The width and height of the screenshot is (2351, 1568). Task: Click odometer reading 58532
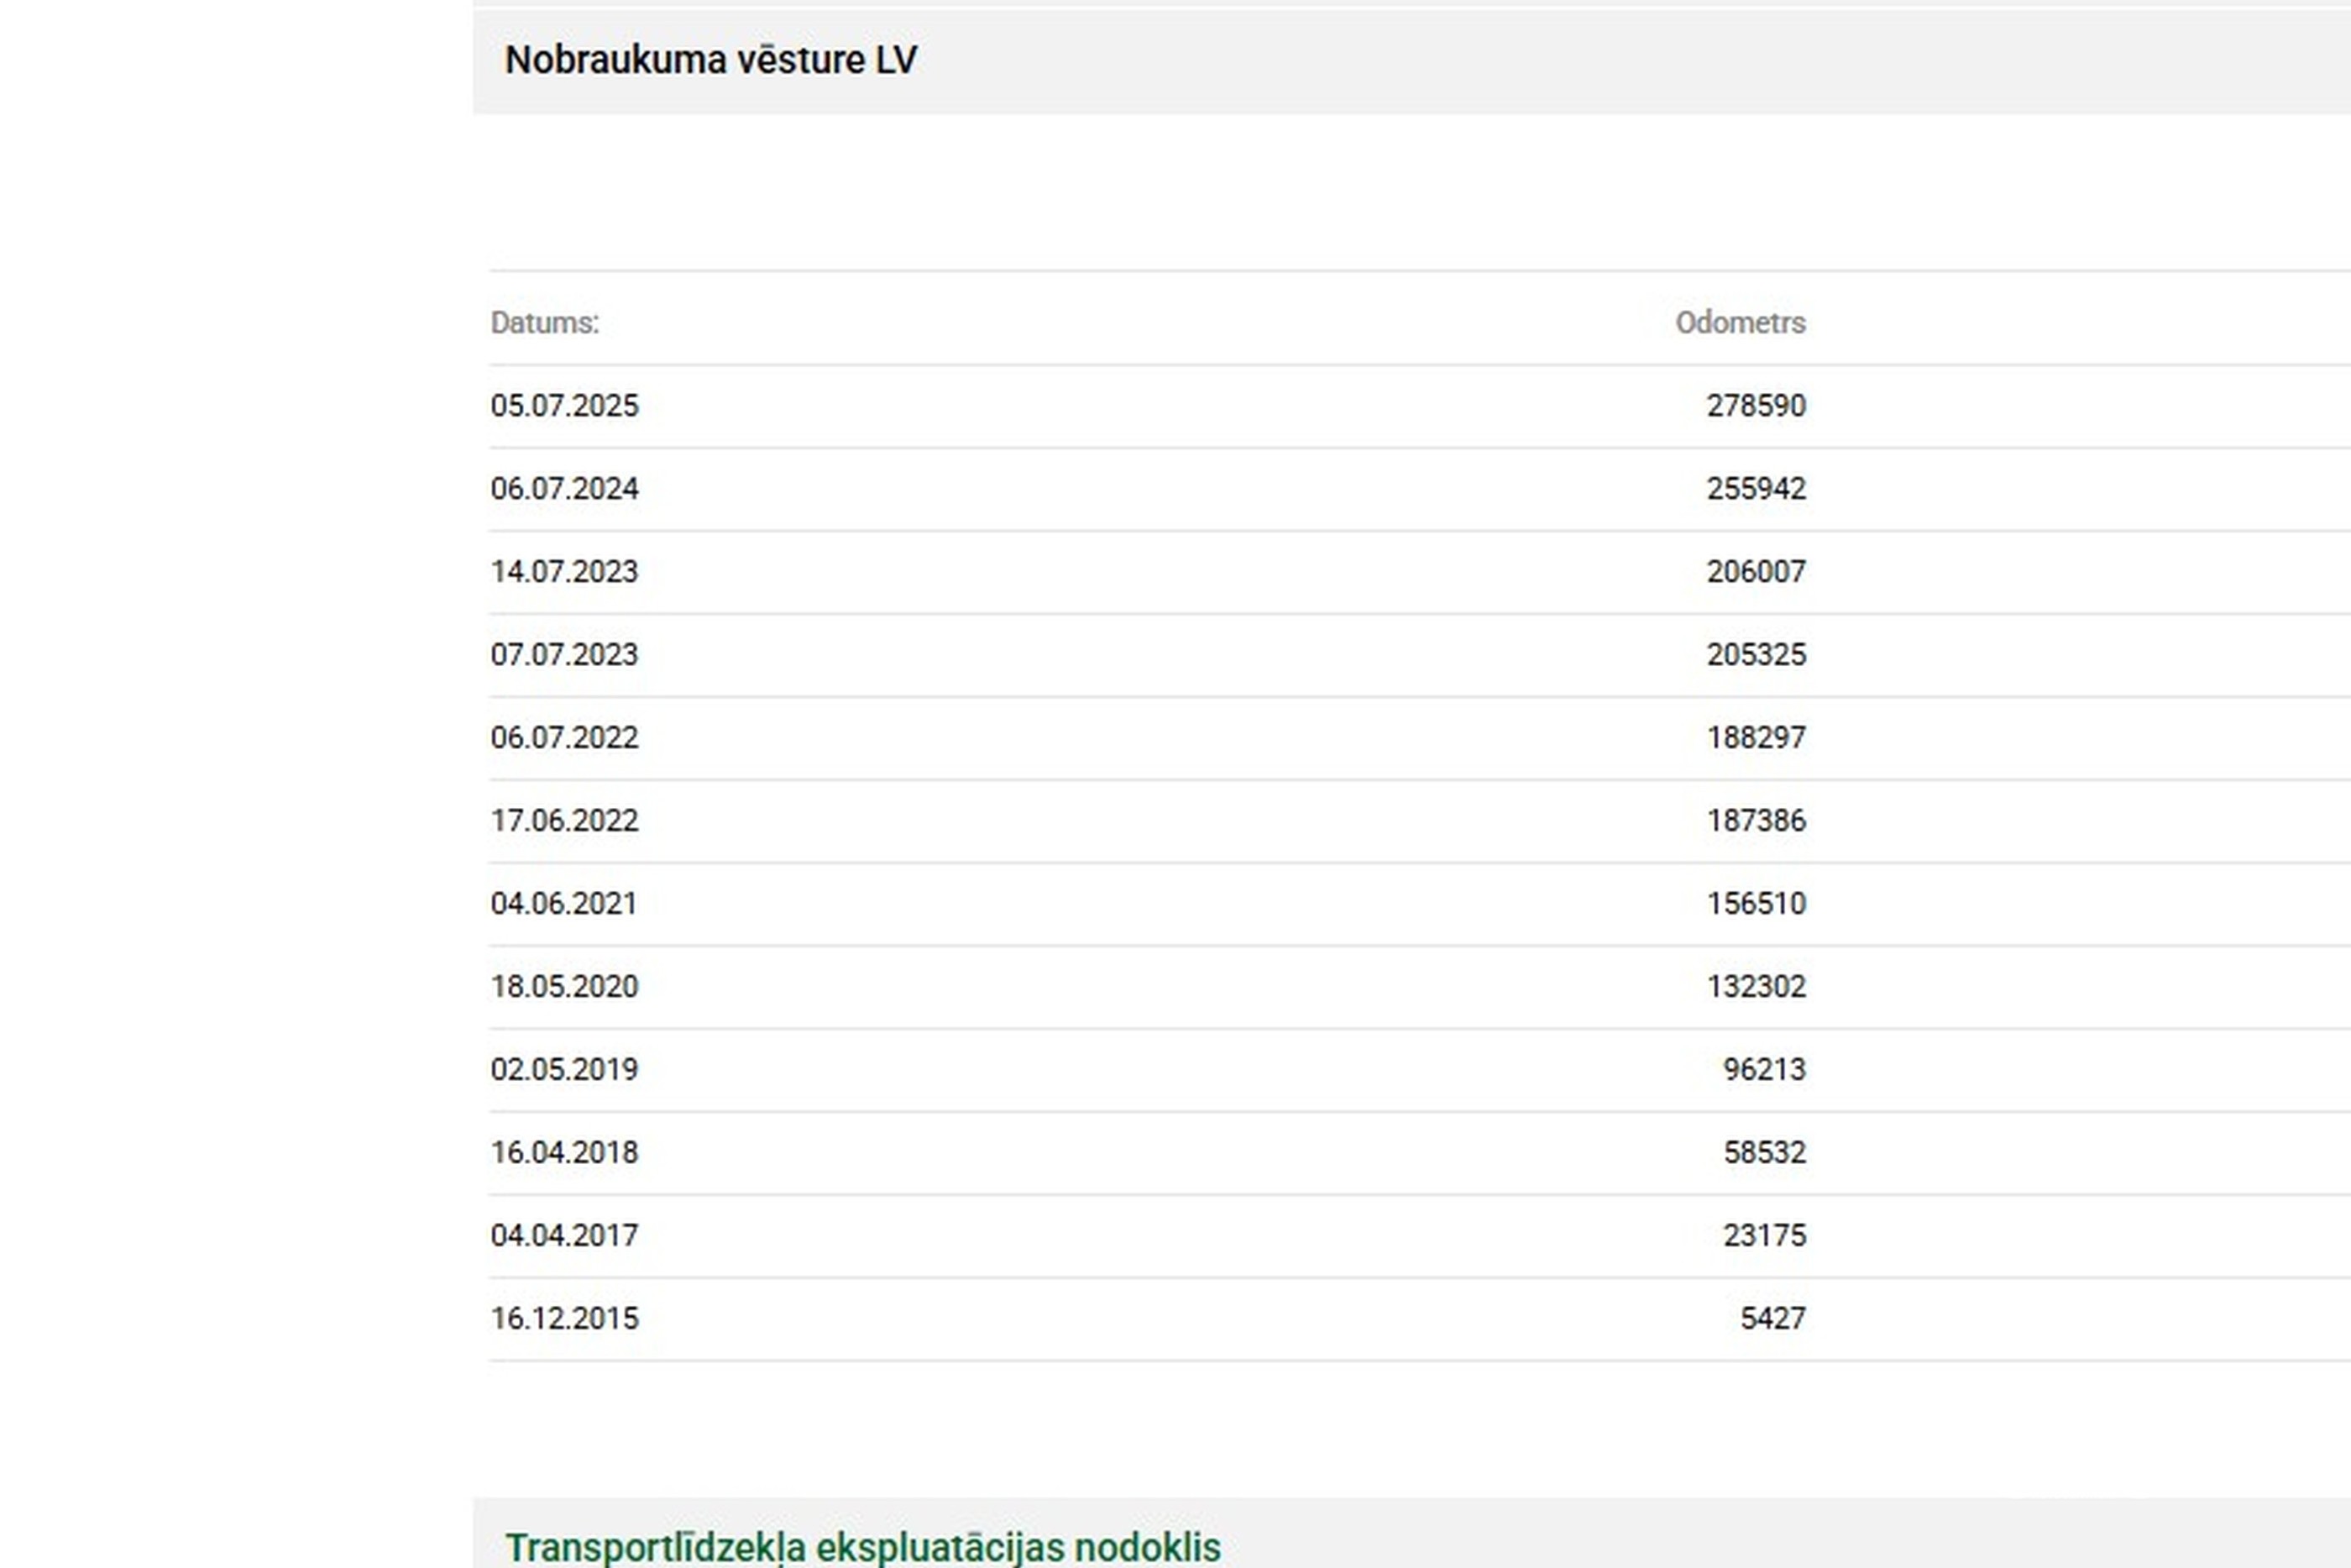tap(1763, 1153)
